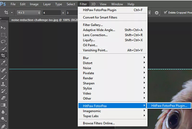Screen dimensions: 192x129
Task: Select the Eraser tool
Action: [x=3, y=98]
